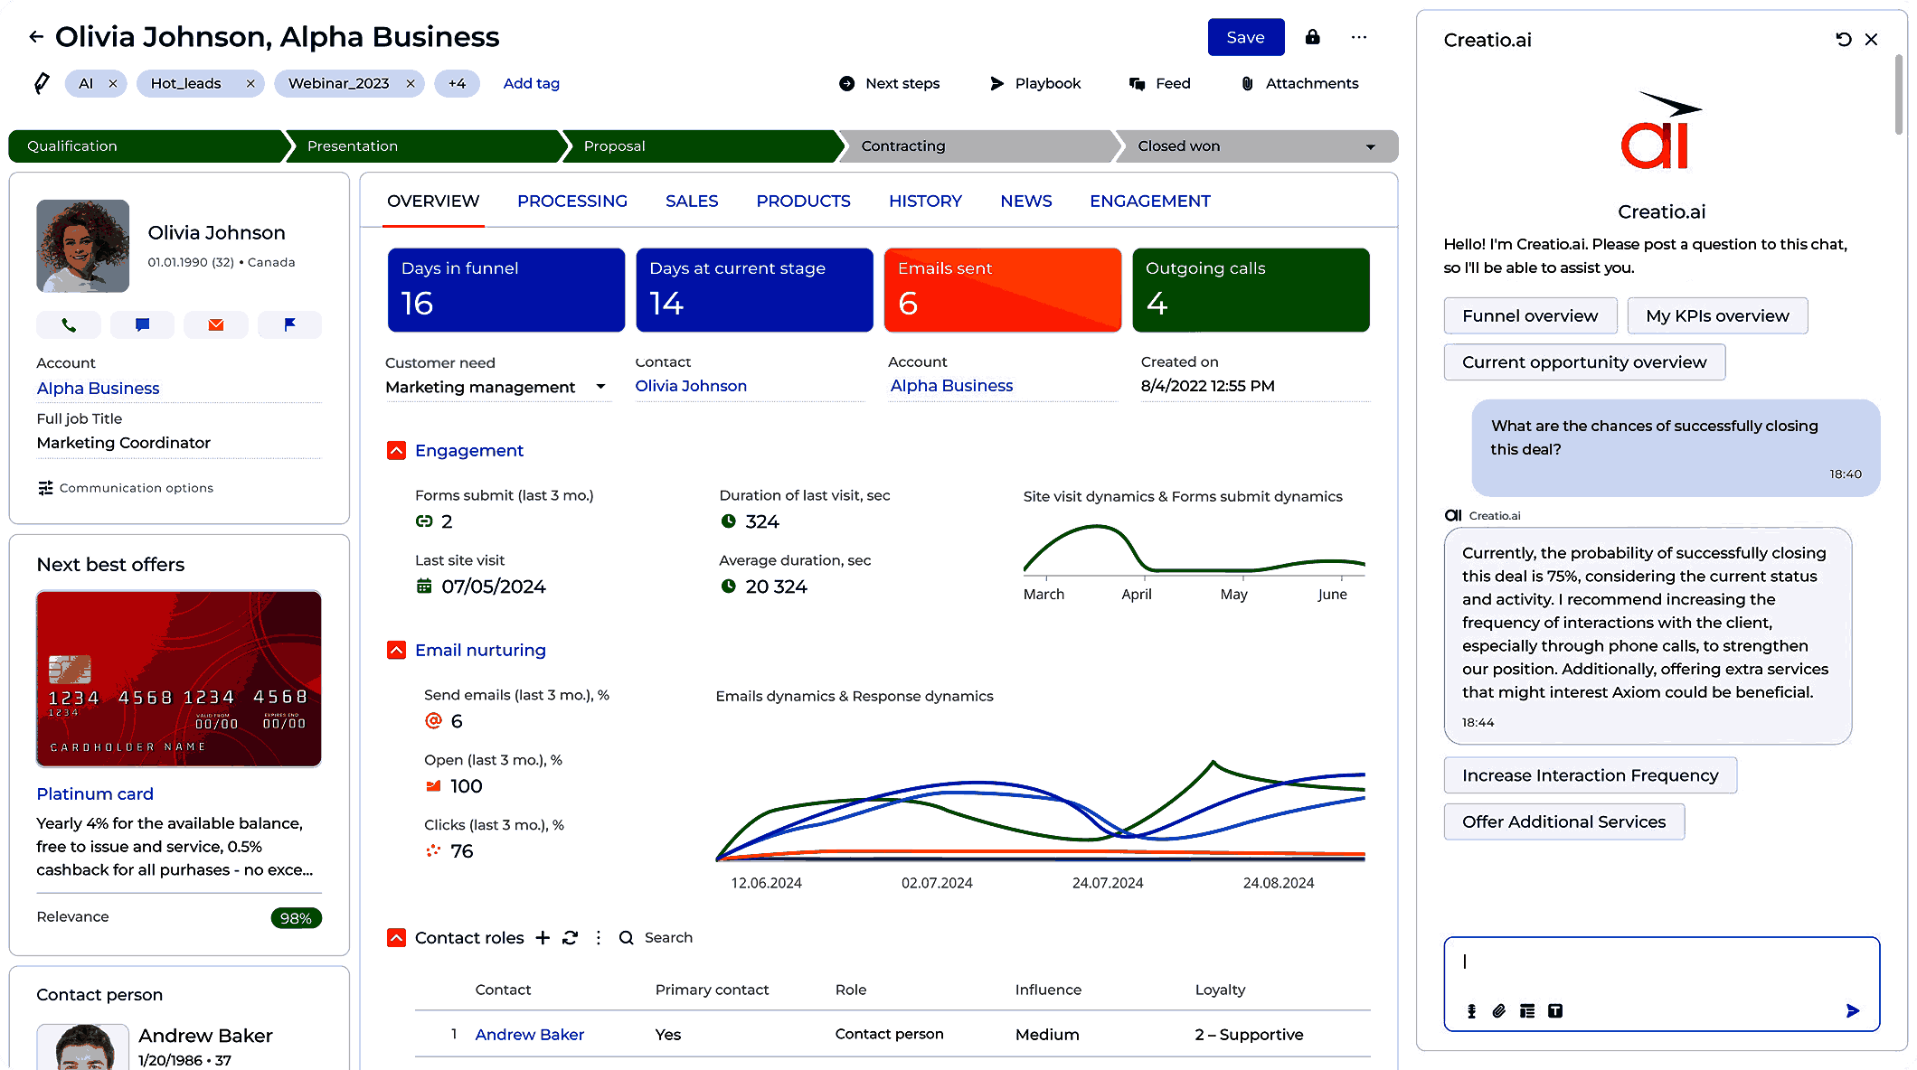Switch to the PROCESSING tab
The height and width of the screenshot is (1070, 1917).
coord(571,202)
